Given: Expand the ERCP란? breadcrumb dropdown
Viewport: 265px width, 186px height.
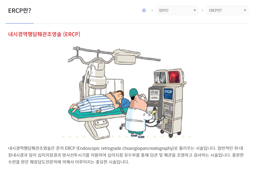Looking at the screenshot, I should [227, 11].
